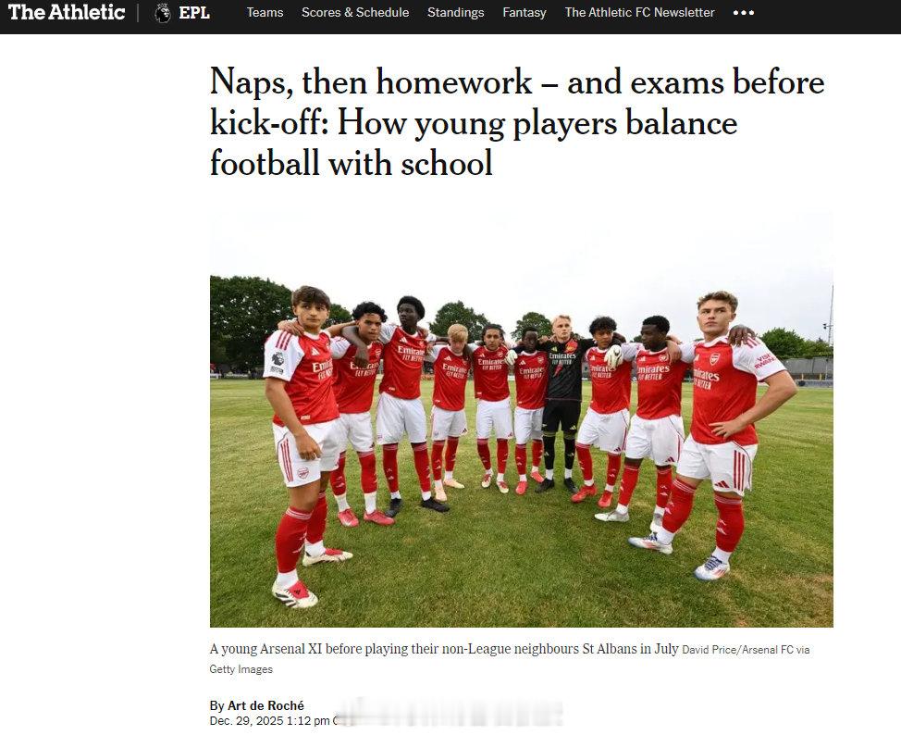Open the three-dot more menu
The image size is (901, 735).
point(744,13)
